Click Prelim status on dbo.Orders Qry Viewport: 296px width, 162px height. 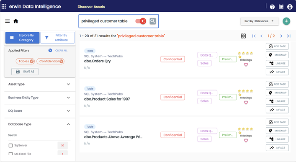click(x=228, y=59)
